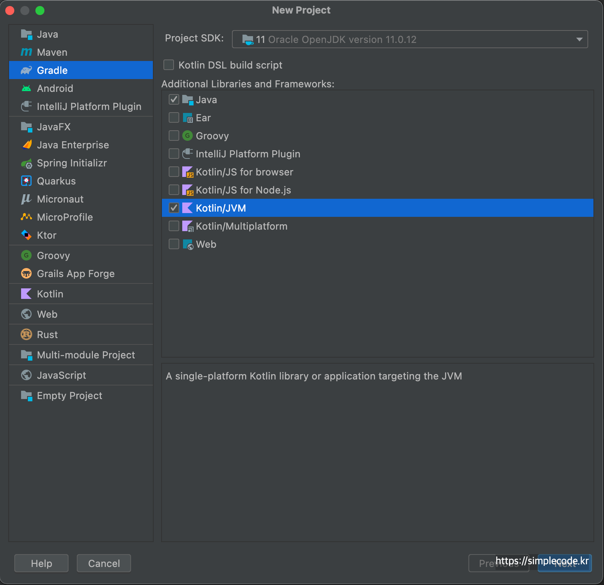Uncheck the Java framework checkbox
Viewport: 604px width, 585px height.
pyautogui.click(x=174, y=100)
